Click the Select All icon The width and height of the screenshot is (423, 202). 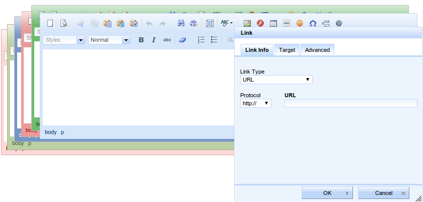(x=209, y=23)
